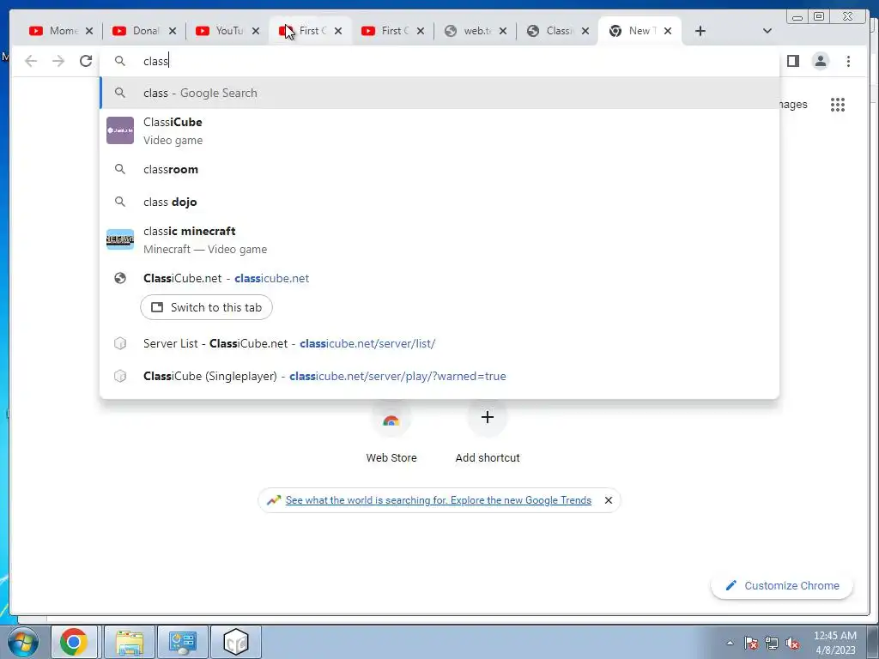
Task: Close the web.t tab
Action: click(503, 31)
